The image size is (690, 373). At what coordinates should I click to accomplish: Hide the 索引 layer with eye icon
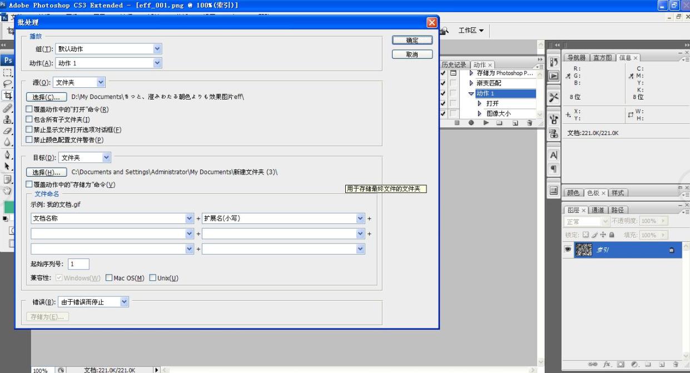[x=568, y=250]
